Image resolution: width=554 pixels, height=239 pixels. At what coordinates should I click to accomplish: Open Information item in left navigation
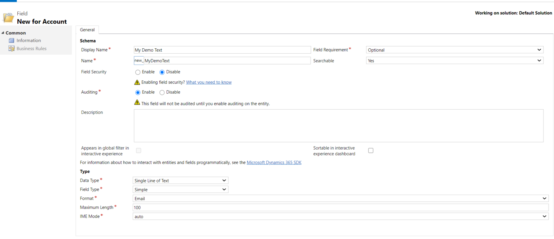click(28, 40)
